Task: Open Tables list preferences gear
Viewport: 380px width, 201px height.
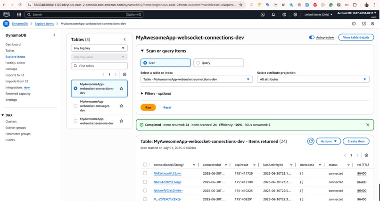Action: coord(124,74)
